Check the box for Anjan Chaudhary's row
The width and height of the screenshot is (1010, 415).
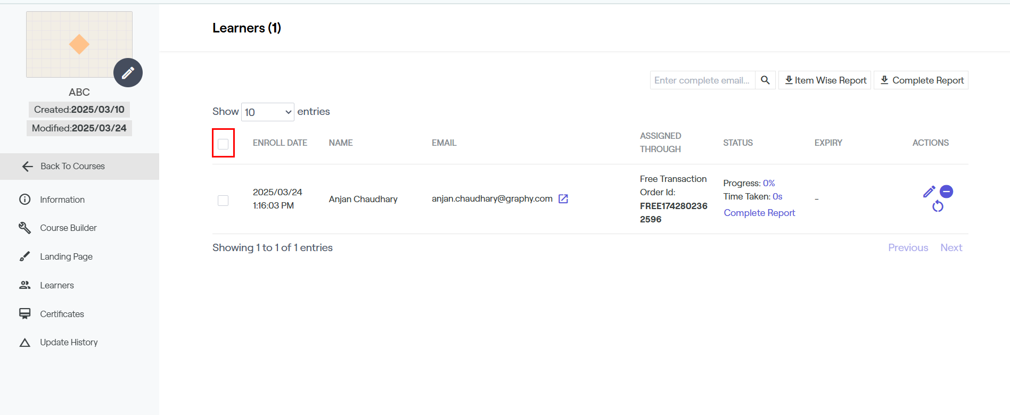(x=223, y=201)
